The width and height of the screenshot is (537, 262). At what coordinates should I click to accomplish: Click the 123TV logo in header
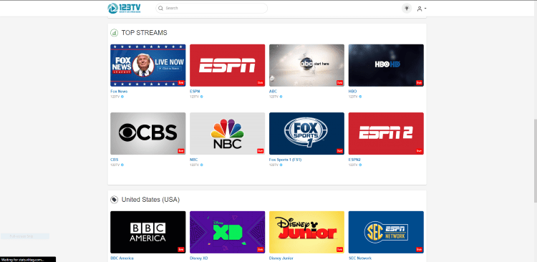point(124,8)
